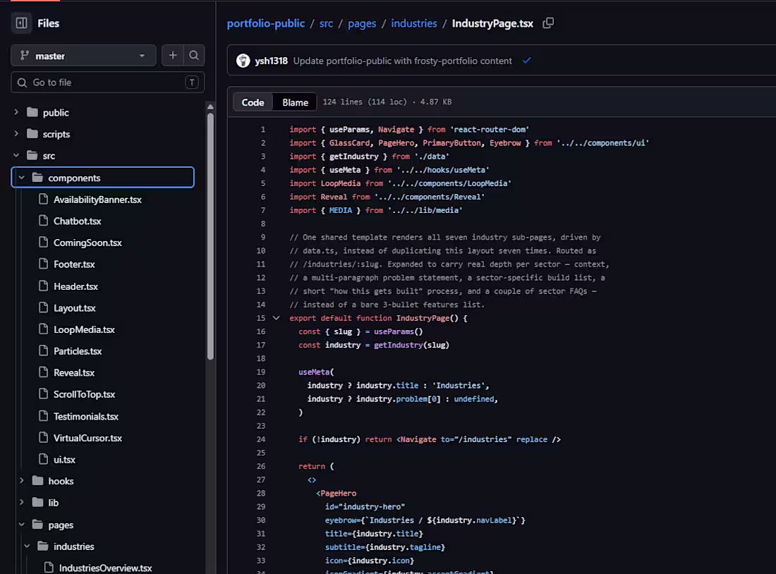Focus the Go to file input
The height and width of the screenshot is (574, 776).
pyautogui.click(x=107, y=83)
